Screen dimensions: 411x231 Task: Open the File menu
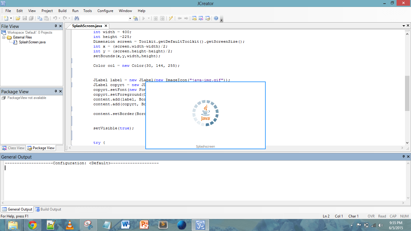point(8,11)
